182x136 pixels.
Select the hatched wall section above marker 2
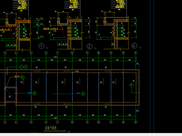click(69, 43)
